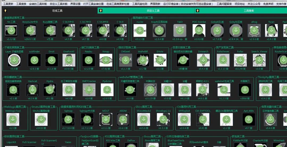Screen dimensions: 287x147
Task: Click the 哥斯拉 4.0.1 icon
Action: [x=202, y=90]
